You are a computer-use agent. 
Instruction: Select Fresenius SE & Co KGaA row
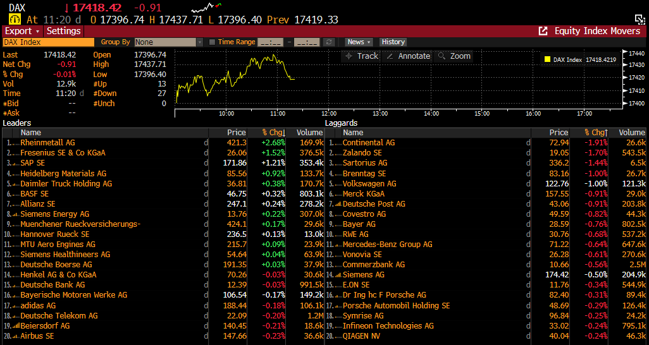(x=163, y=153)
